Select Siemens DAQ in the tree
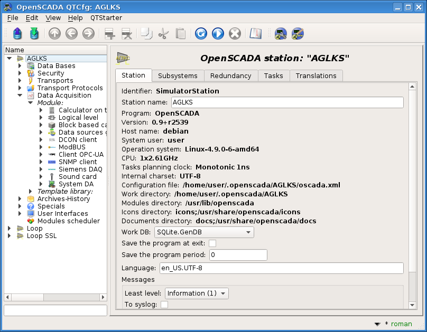 (x=80, y=169)
